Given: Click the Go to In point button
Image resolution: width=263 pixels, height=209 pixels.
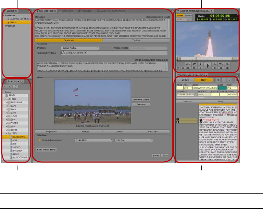Looking at the screenshot, I should [194, 64].
